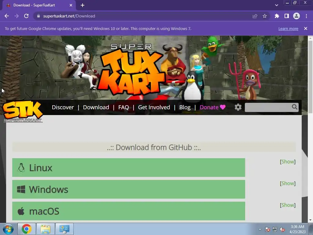This screenshot has height=235, width=313.
Task: Click the page vertical scrollbar
Action: click(x=310, y=77)
